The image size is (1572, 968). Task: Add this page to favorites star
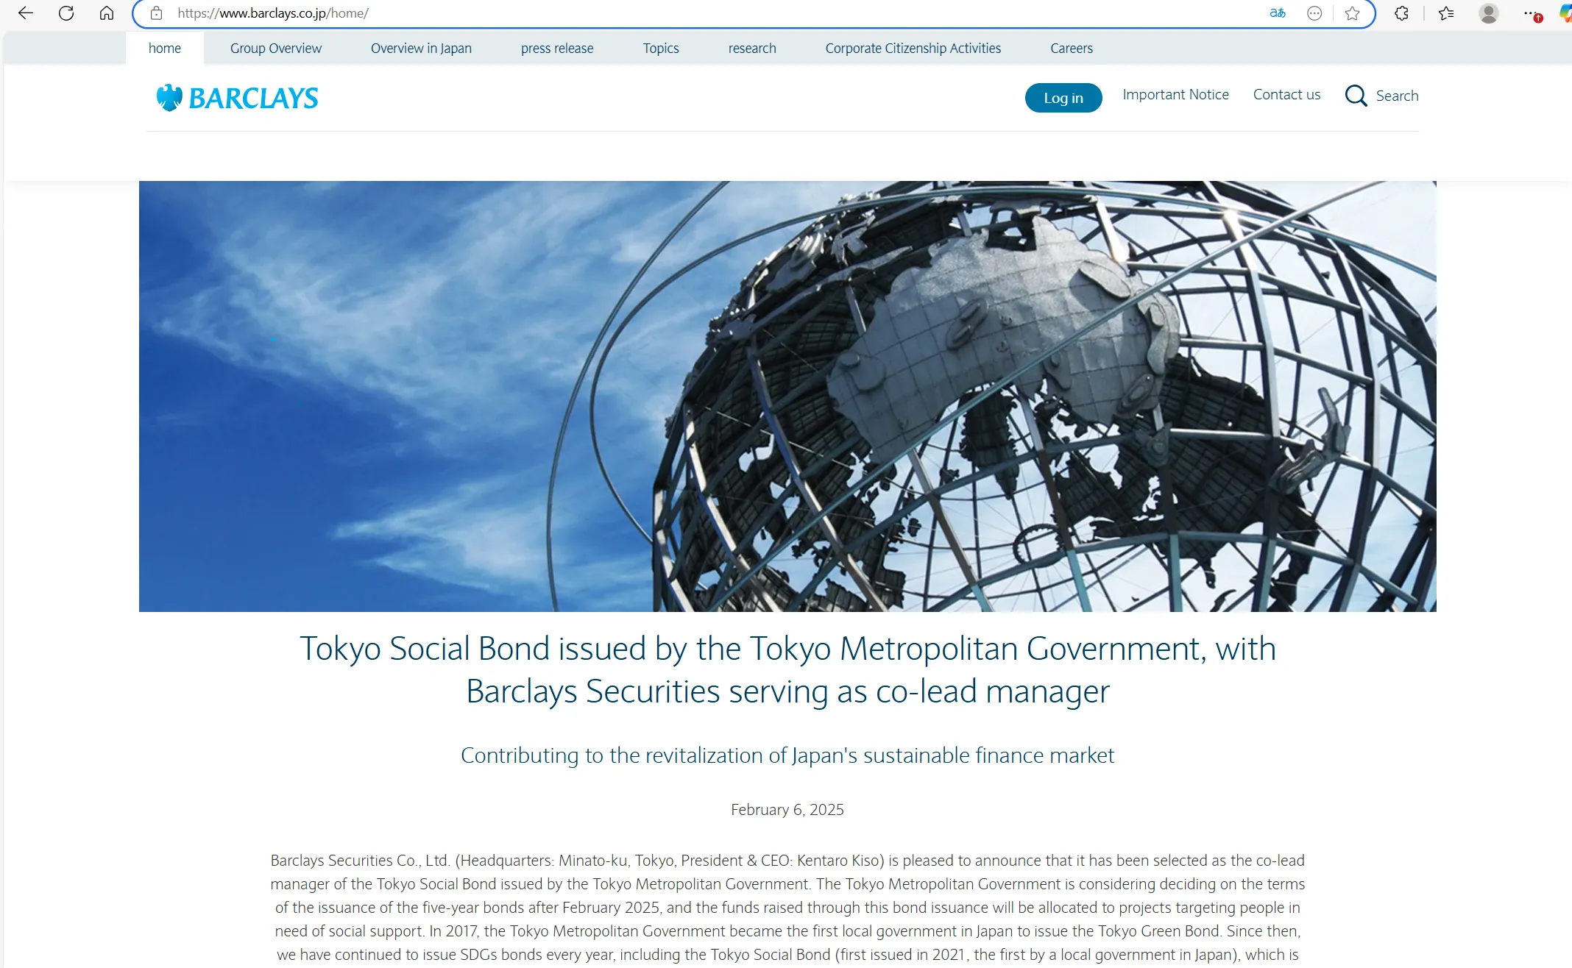pyautogui.click(x=1352, y=13)
